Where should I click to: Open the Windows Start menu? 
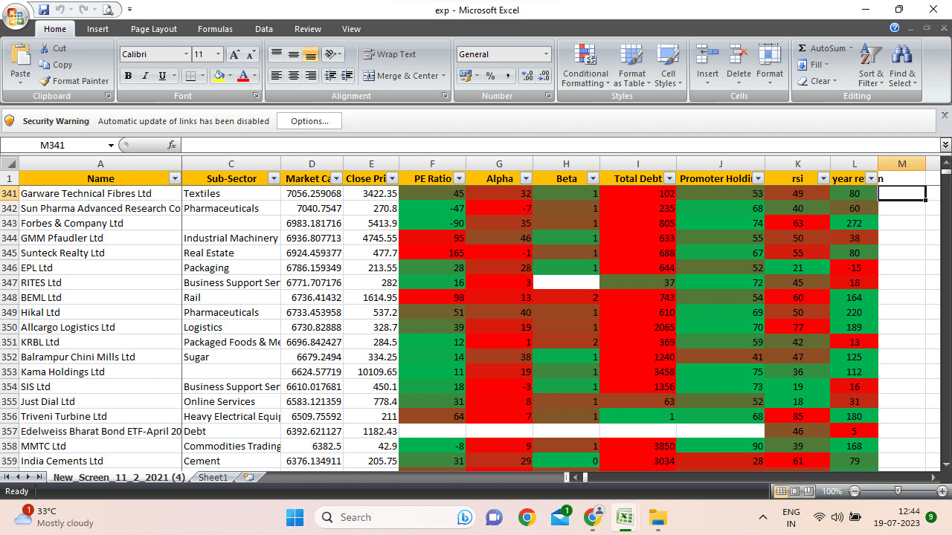[295, 517]
